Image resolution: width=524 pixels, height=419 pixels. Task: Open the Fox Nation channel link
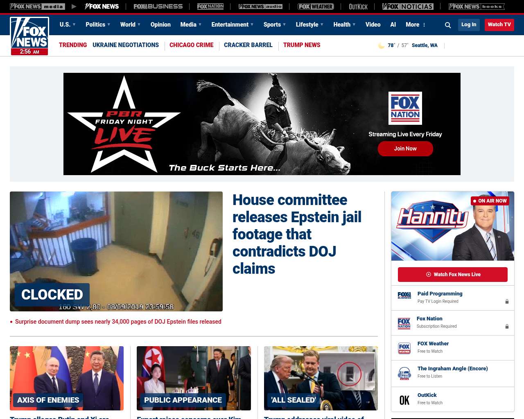point(429,319)
